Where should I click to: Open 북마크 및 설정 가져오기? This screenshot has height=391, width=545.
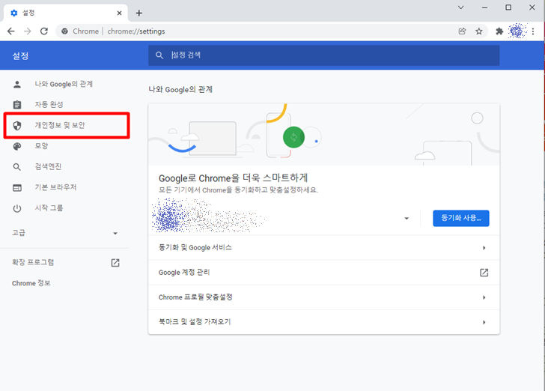(324, 322)
